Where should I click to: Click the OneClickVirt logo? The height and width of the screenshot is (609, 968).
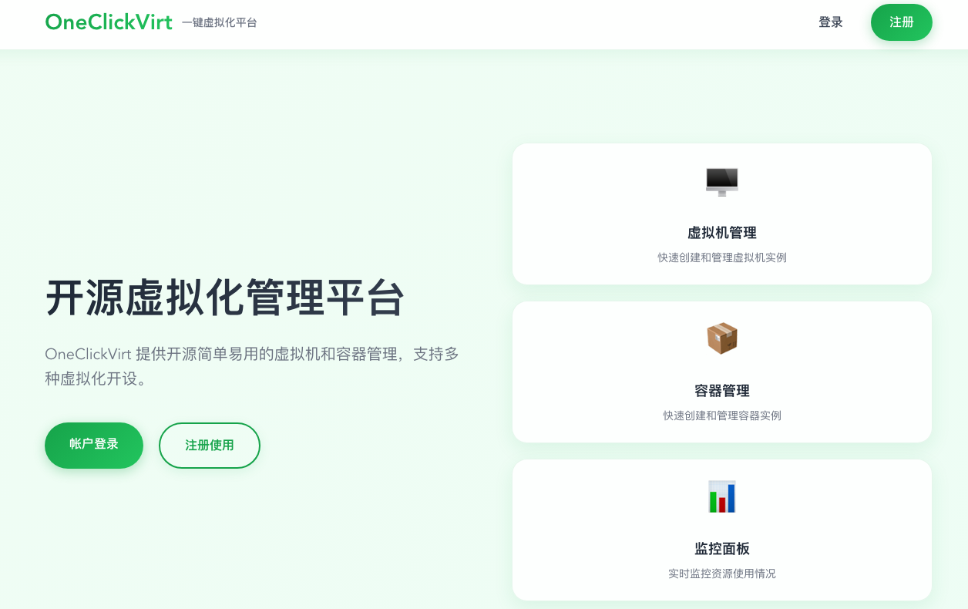[109, 22]
